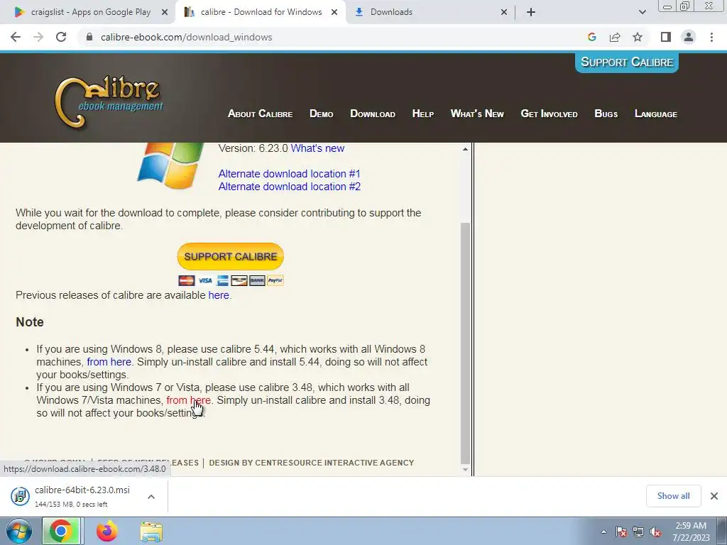Viewport: 727px width, 545px height.
Task: Click the network tray icon
Action: [638, 532]
